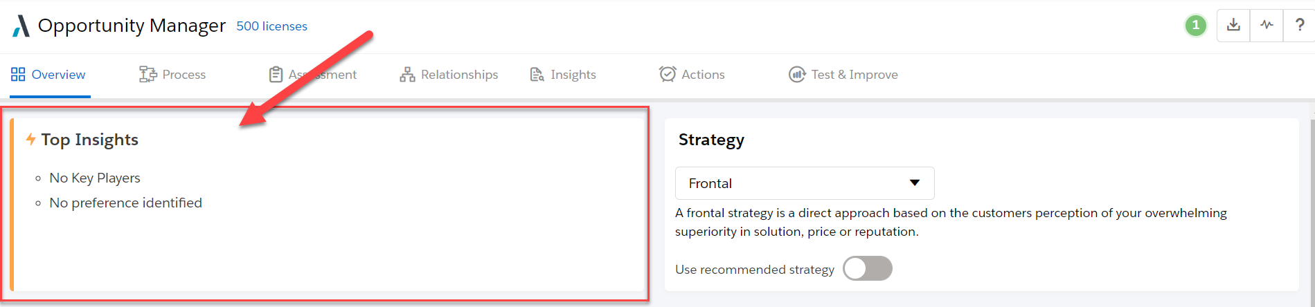
Task: Select the No Key Players insight
Action: (x=95, y=178)
